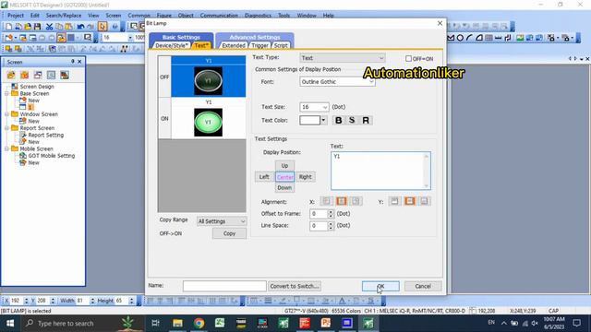Click the Save floppy disk icon
The width and height of the screenshot is (591, 332).
point(37,27)
